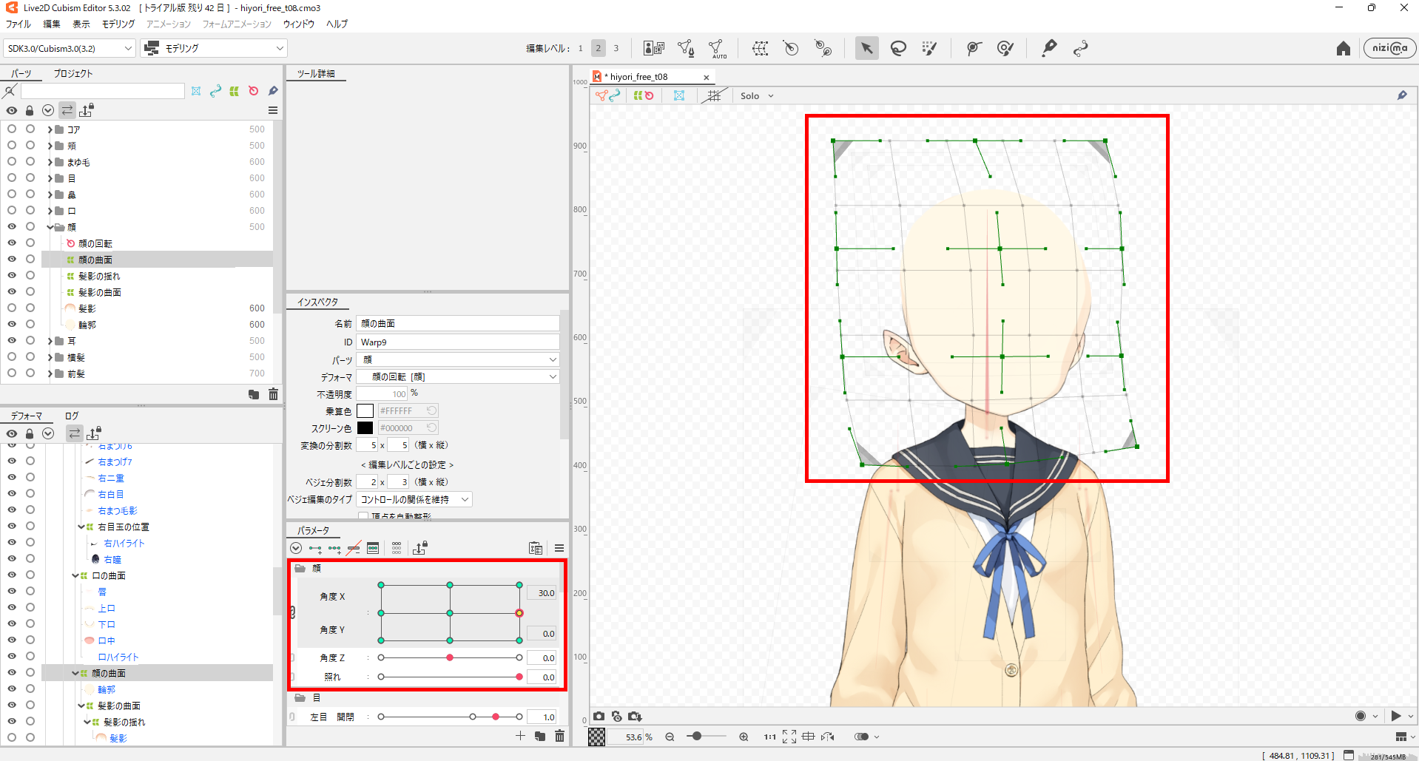Click the texture atlas edit icon

654,48
